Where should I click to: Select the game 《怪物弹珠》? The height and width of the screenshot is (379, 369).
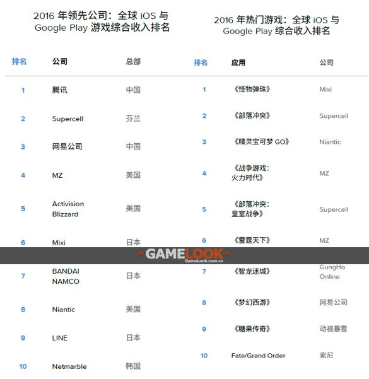pos(251,89)
